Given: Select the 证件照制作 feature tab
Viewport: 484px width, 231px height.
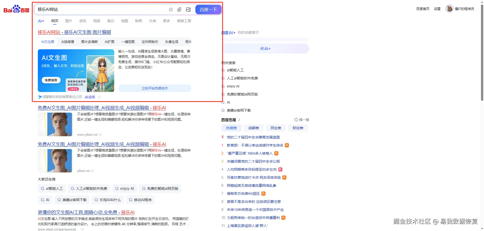Looking at the screenshot, I should tap(150, 42).
